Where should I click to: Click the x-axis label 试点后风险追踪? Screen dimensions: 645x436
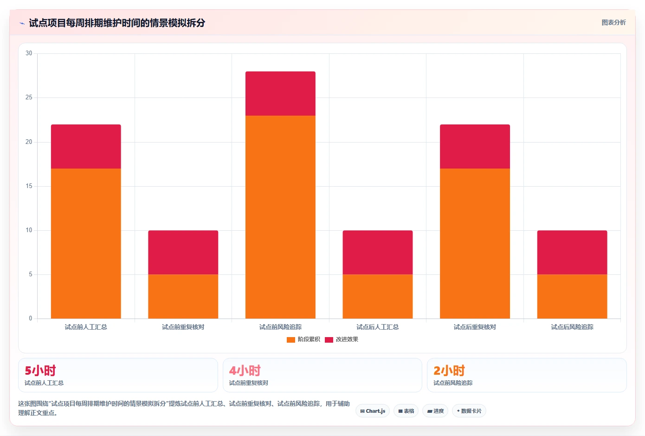(572, 327)
